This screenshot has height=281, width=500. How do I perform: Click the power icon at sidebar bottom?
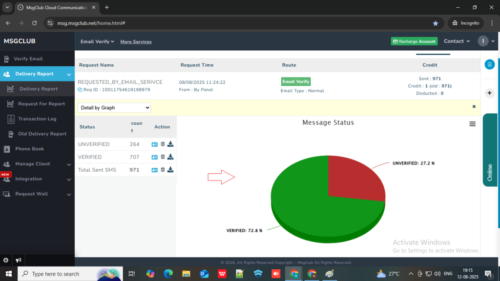point(6,261)
